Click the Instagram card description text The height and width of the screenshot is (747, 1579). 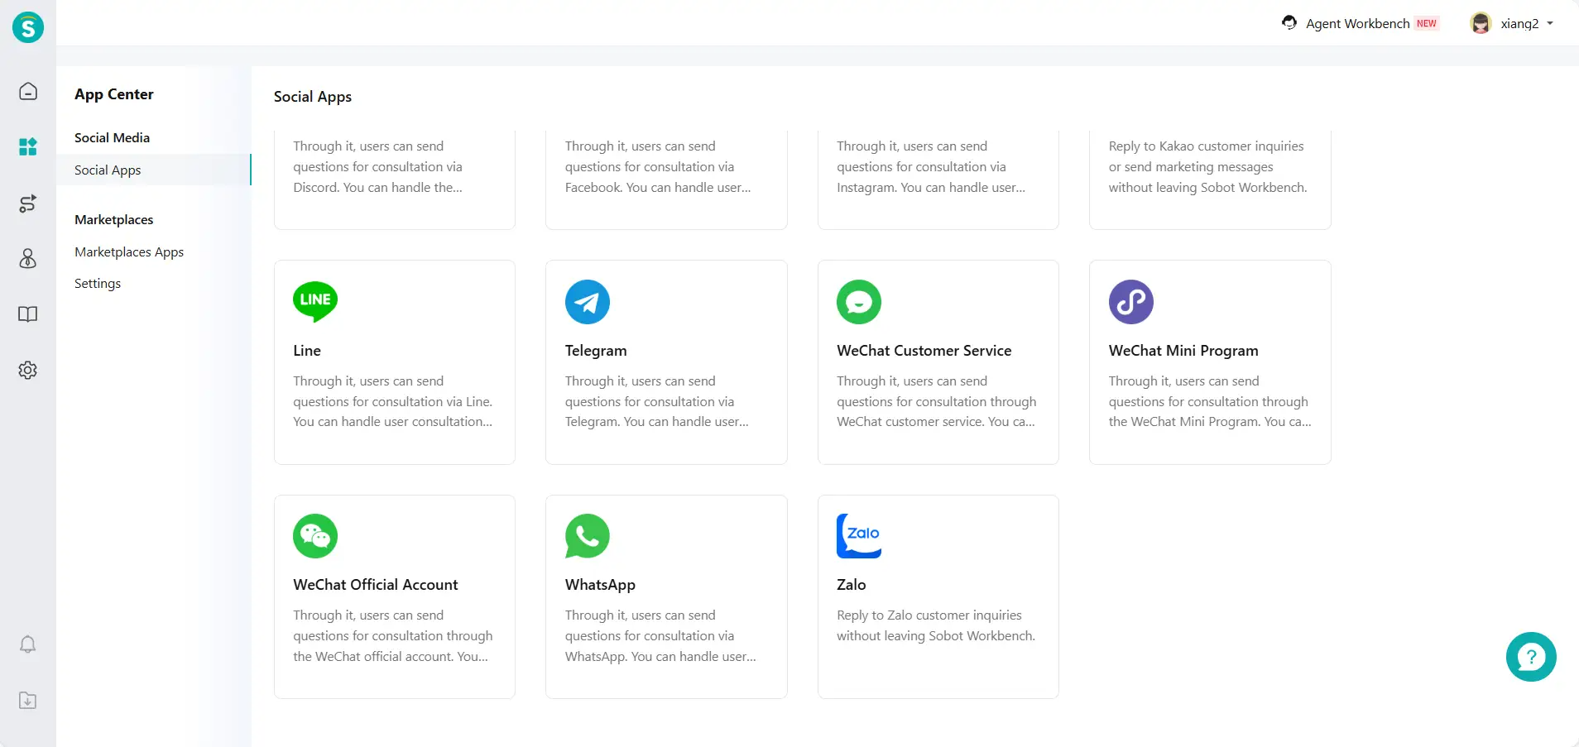930,166
